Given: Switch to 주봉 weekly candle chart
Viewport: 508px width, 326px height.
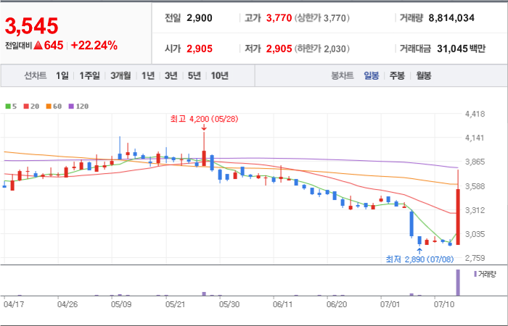Looking at the screenshot, I should pyautogui.click(x=397, y=75).
